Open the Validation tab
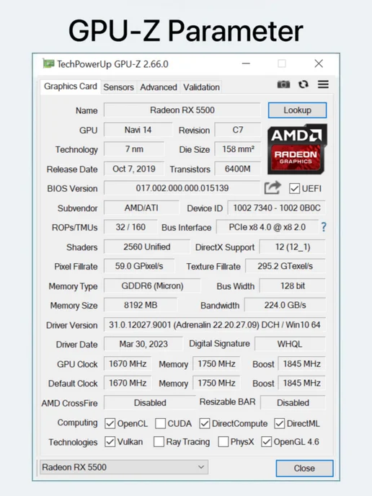The width and height of the screenshot is (372, 496). click(x=202, y=87)
